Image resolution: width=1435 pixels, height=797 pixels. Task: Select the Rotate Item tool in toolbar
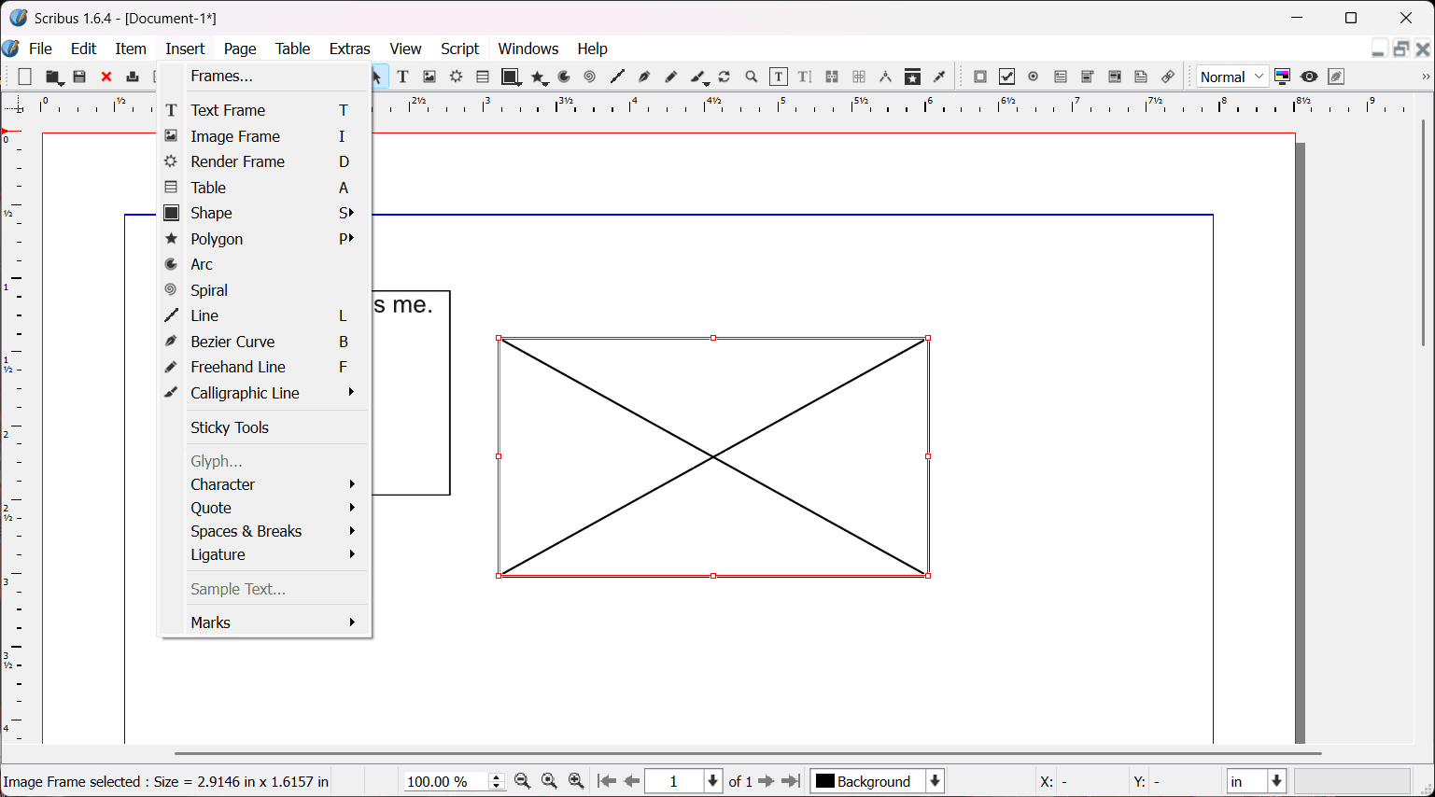pos(725,77)
